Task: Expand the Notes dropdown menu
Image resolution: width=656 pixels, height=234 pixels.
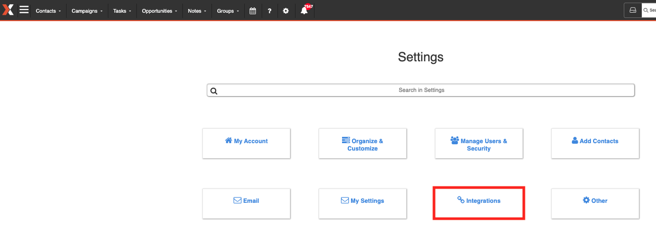Action: (197, 11)
